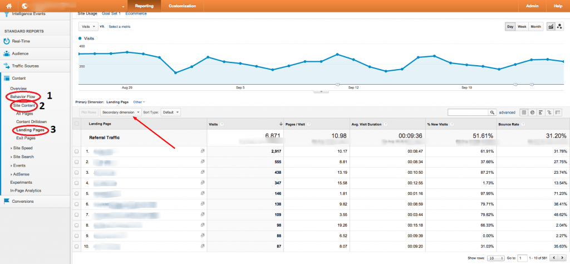
Task: Open the Secondary dimension dropdown
Action: coord(121,112)
